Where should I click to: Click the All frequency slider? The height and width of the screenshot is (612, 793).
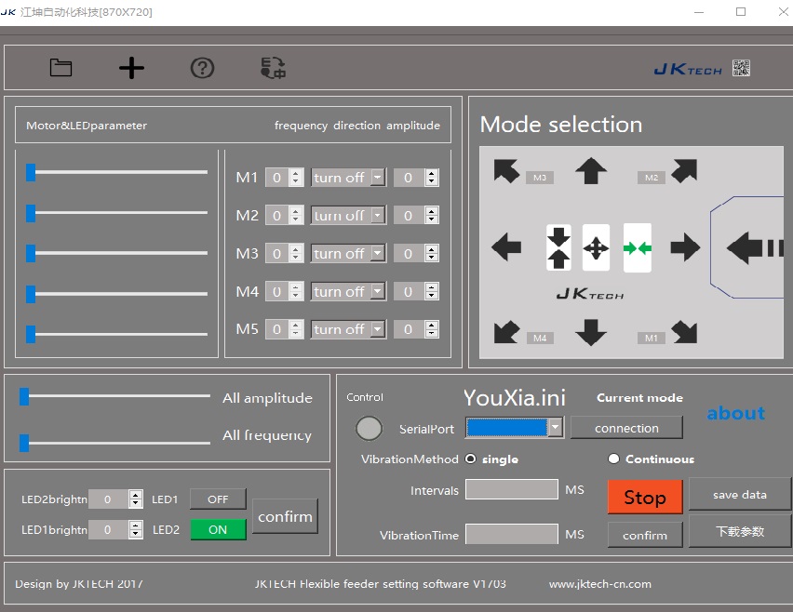click(114, 443)
